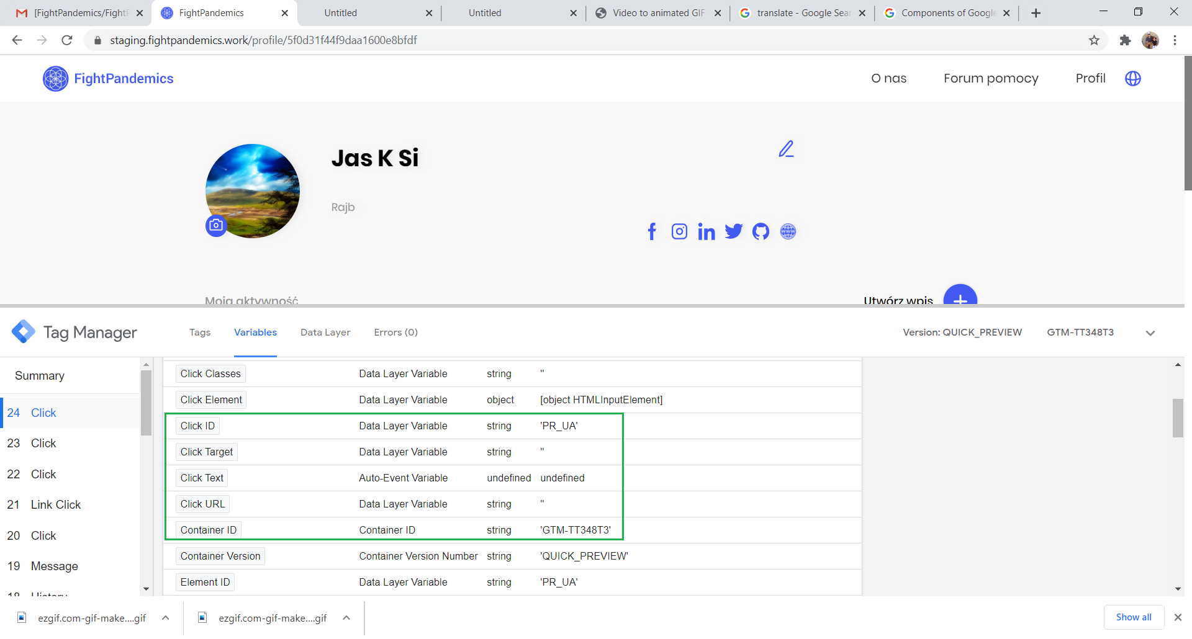Open the language globe icon in header

coord(1133,78)
